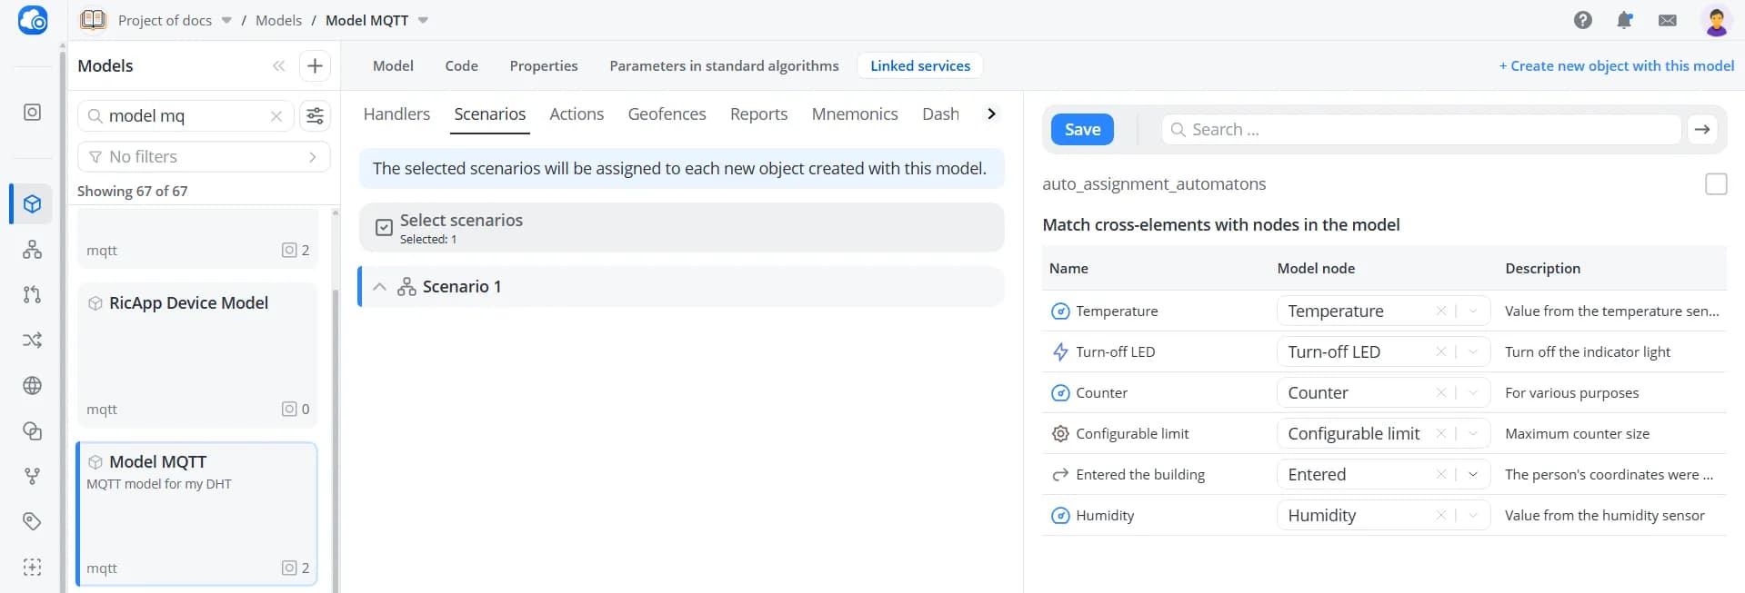Clear the Humidity model node selection
Viewport: 1745px width, 593px height.
tap(1441, 516)
